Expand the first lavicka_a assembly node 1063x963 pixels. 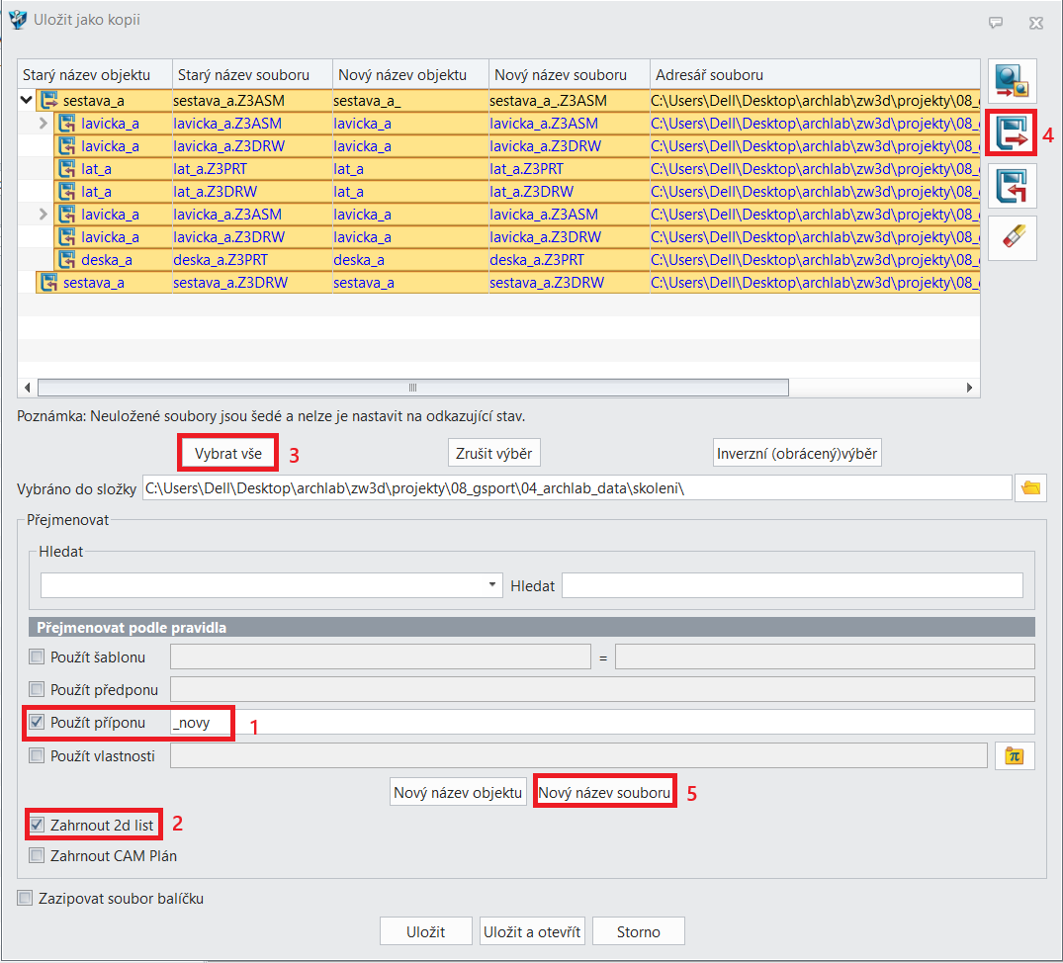point(43,124)
